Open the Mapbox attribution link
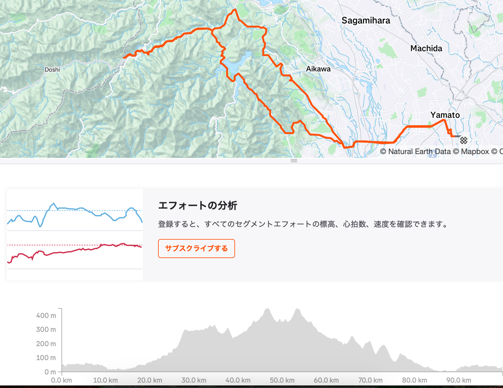Image resolution: width=503 pixels, height=388 pixels. click(x=475, y=152)
